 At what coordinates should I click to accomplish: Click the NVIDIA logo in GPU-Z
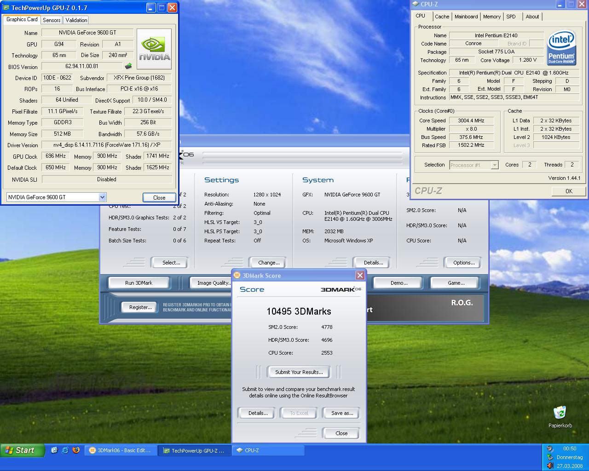click(155, 49)
